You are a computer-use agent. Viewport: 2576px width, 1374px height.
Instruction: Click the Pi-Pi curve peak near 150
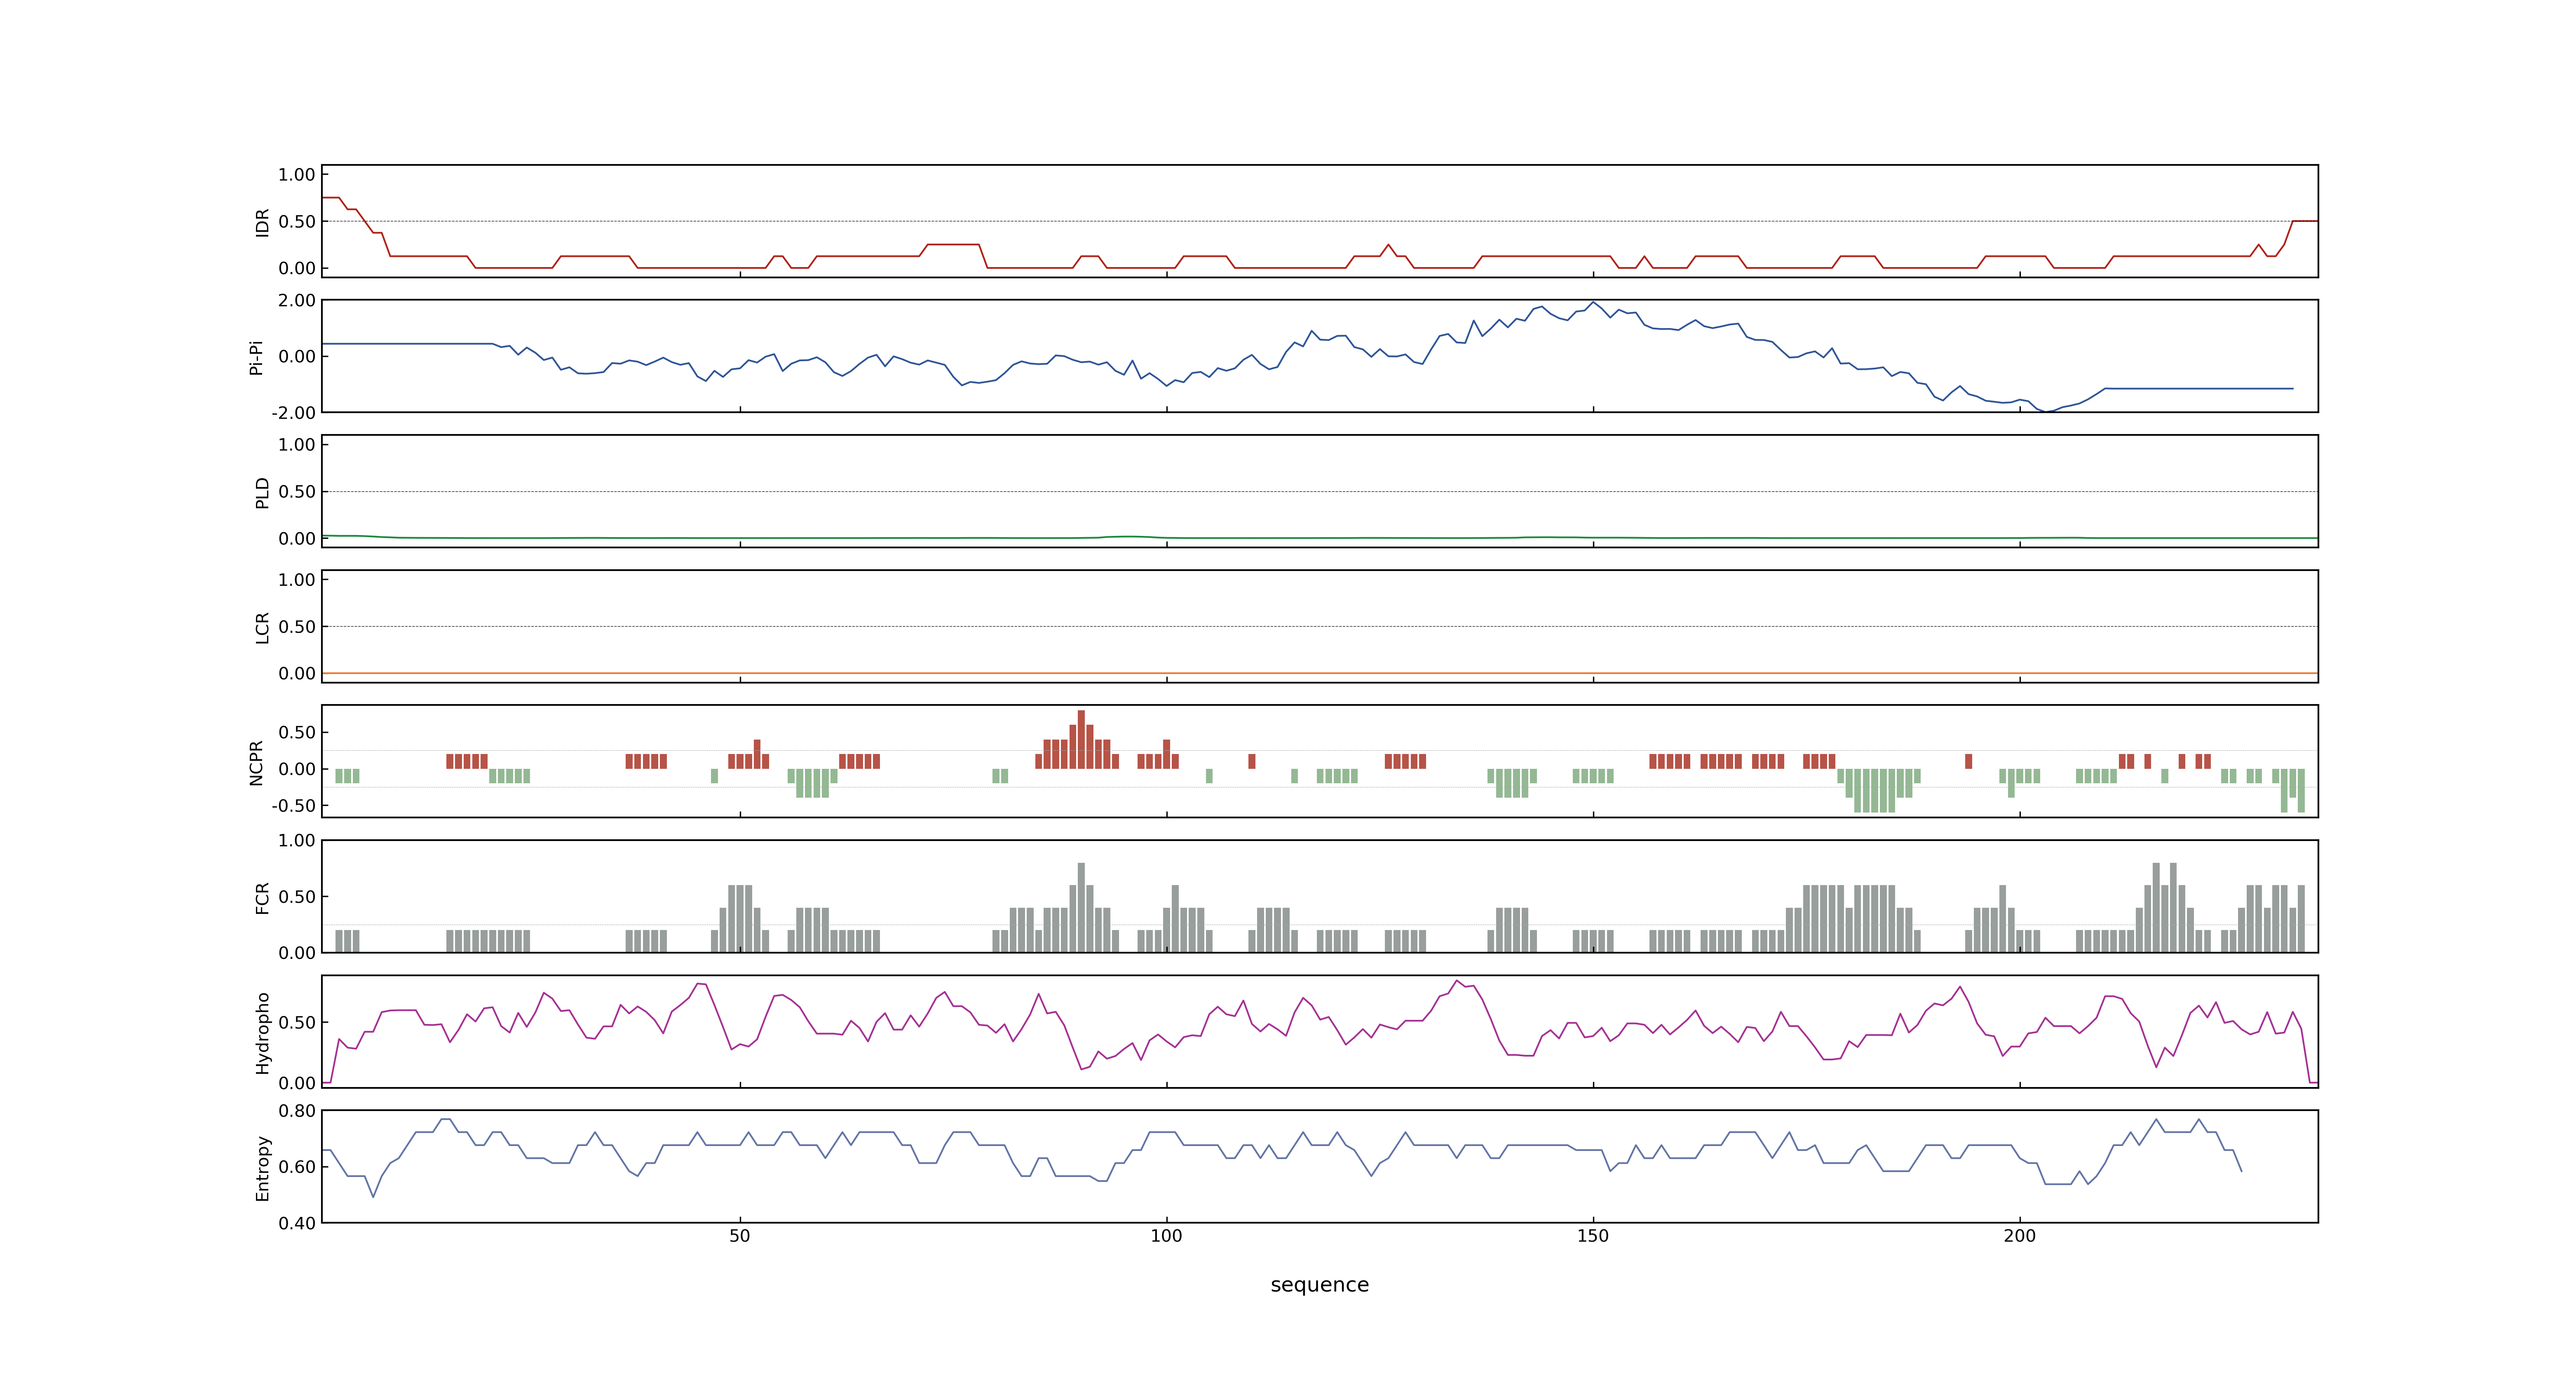tap(1593, 302)
